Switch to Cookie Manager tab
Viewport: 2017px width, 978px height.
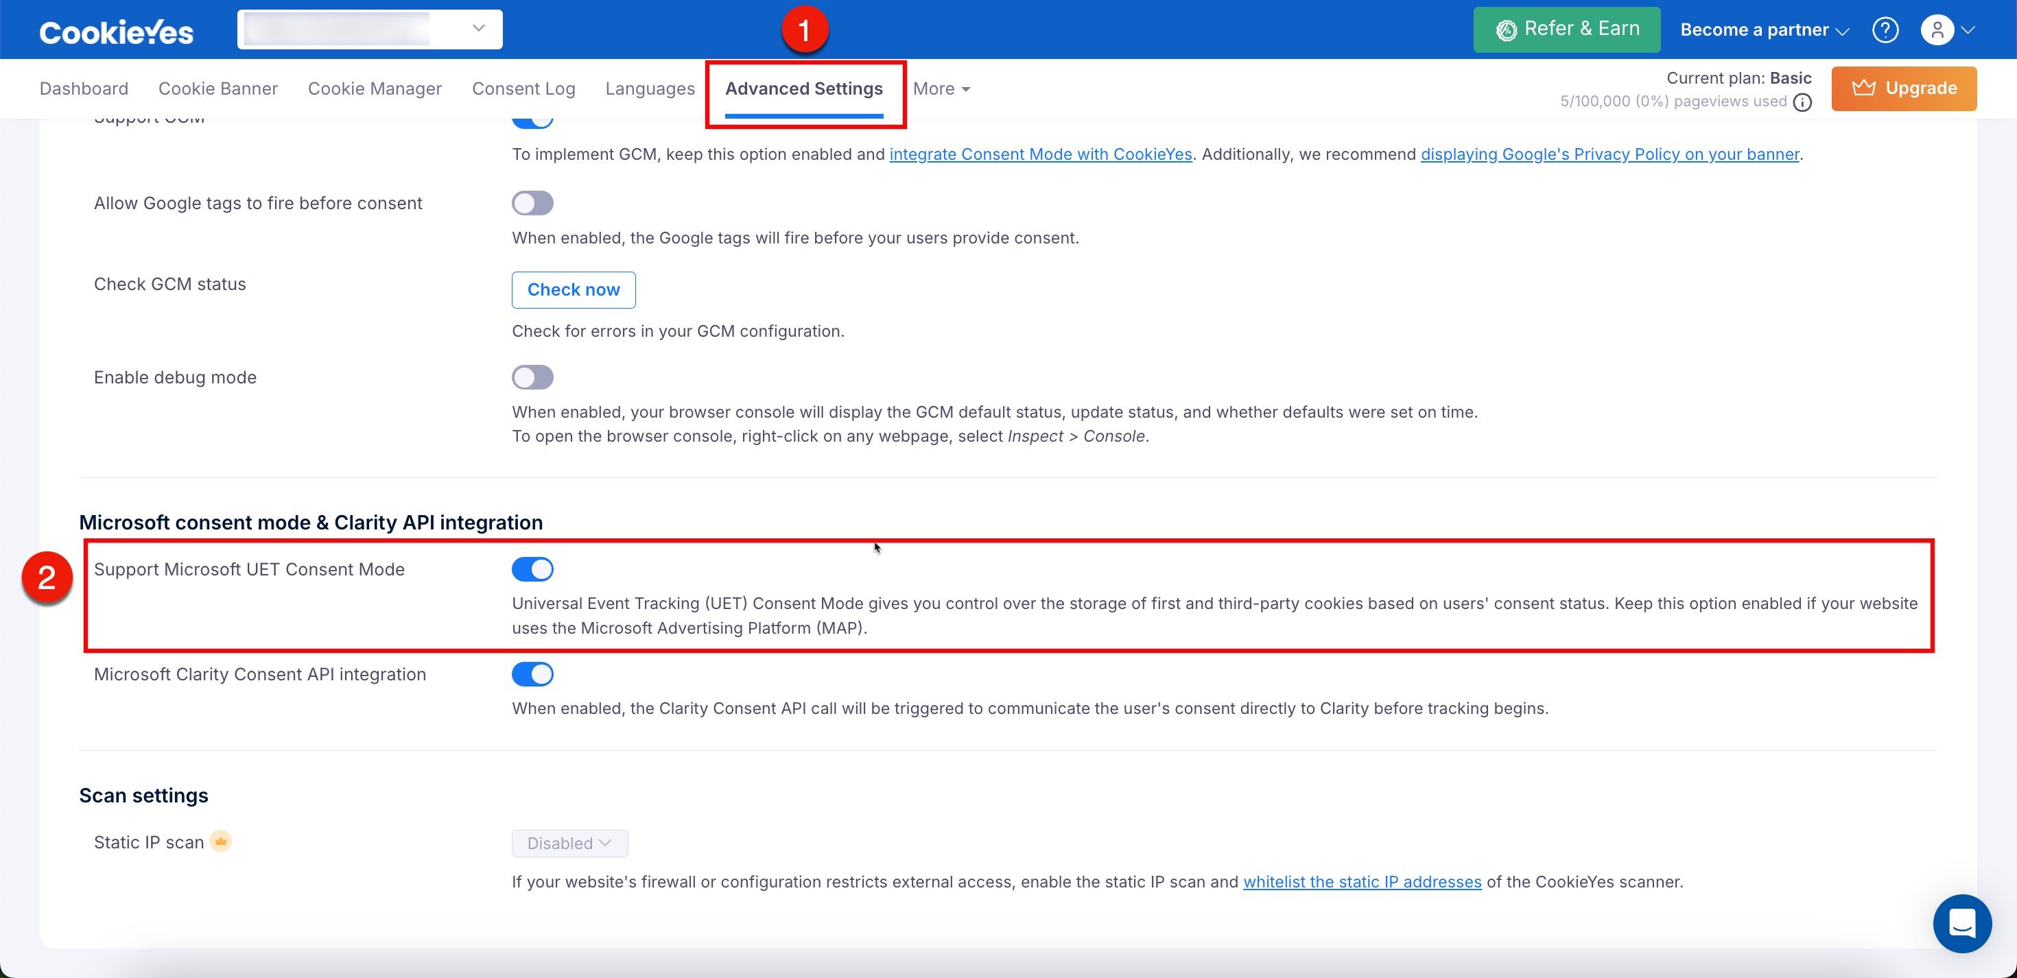click(x=375, y=88)
